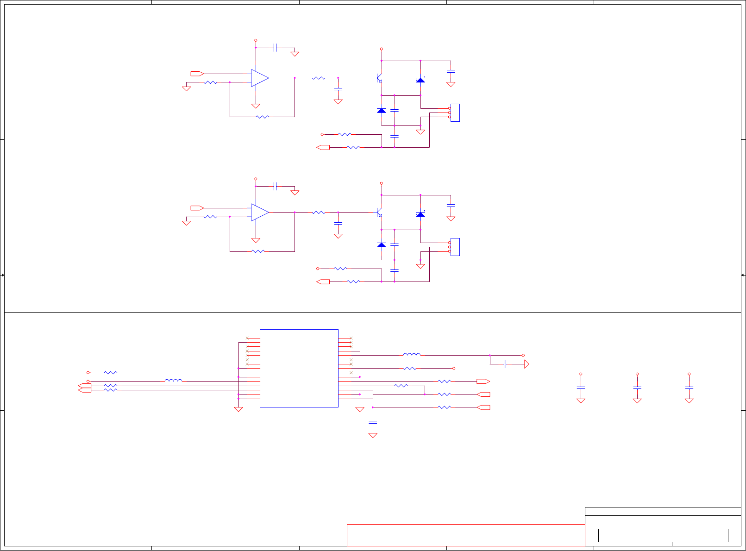Pick the three-pin connector in the middle circuit
The width and height of the screenshot is (746, 551).
455,247
